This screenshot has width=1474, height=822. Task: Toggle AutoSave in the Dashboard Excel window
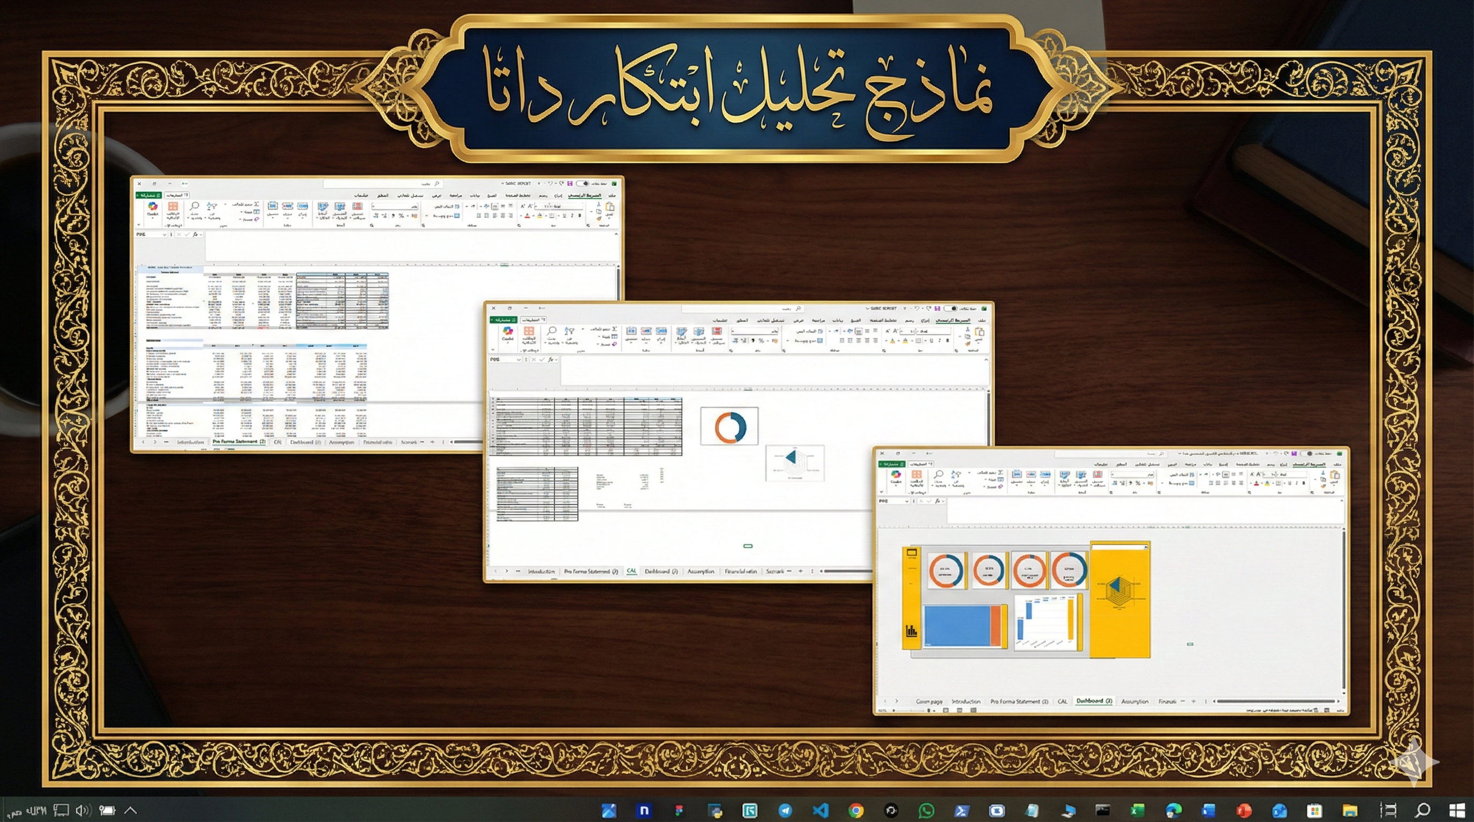[x=1306, y=454]
